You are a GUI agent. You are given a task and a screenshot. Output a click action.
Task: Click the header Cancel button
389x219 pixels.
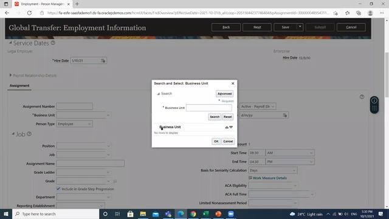click(351, 27)
